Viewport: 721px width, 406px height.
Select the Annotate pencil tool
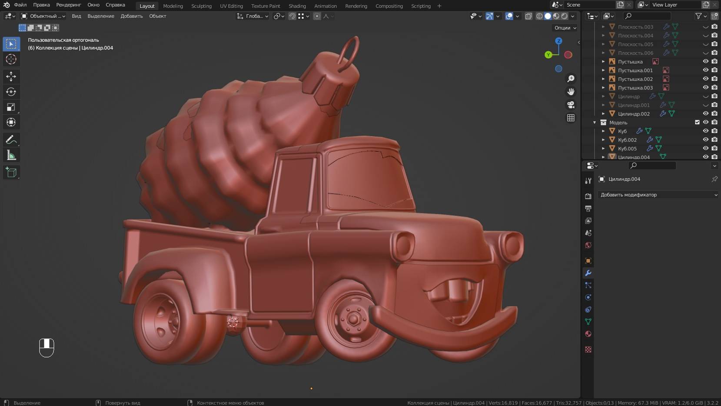pos(11,140)
